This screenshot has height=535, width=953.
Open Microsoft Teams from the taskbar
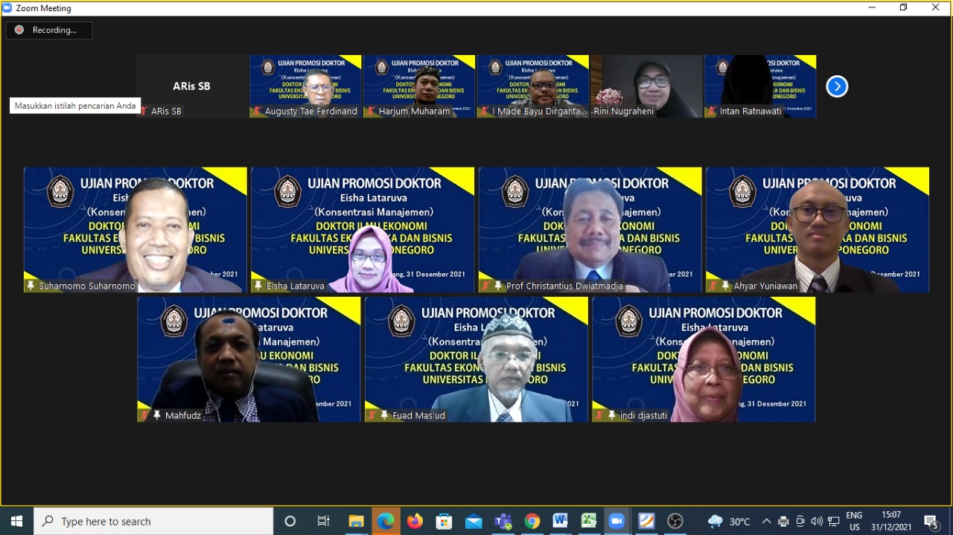[x=503, y=521]
